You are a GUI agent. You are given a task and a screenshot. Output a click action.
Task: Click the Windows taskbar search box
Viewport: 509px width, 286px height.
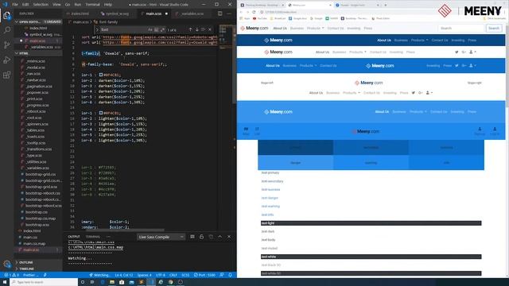44,282
